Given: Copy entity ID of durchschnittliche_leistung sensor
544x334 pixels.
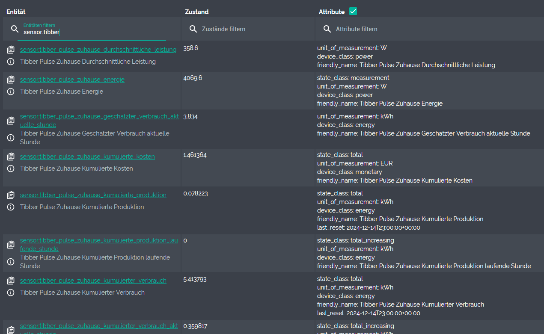Looking at the screenshot, I should [11, 50].
